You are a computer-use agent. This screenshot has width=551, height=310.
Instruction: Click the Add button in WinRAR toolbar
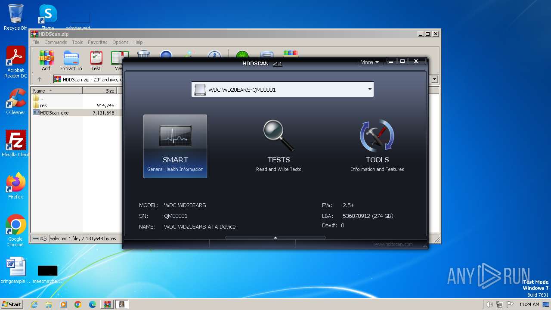tap(46, 60)
